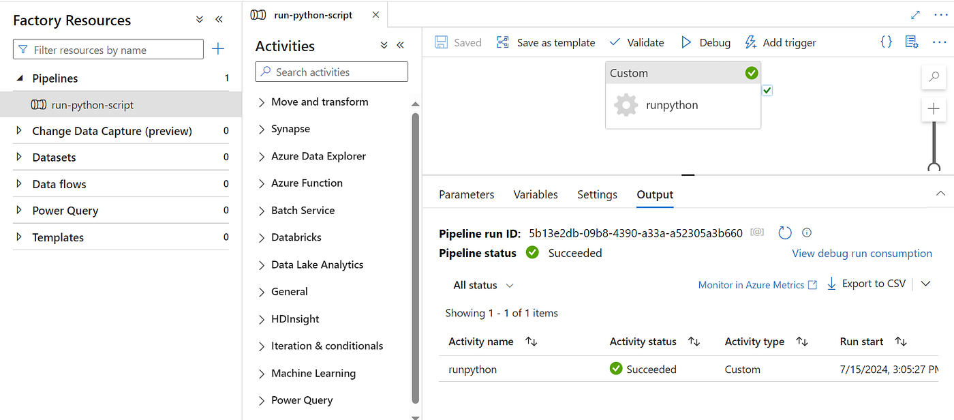Image resolution: width=954 pixels, height=420 pixels.
Task: Expand the Datasets resource tree
Action: (19, 157)
